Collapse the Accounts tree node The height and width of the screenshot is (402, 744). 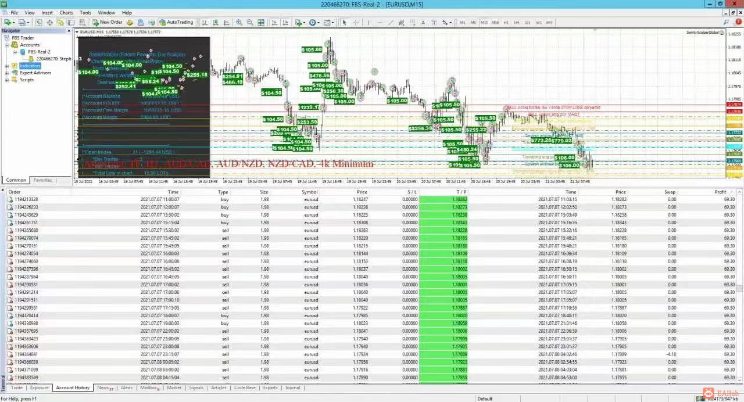7,45
